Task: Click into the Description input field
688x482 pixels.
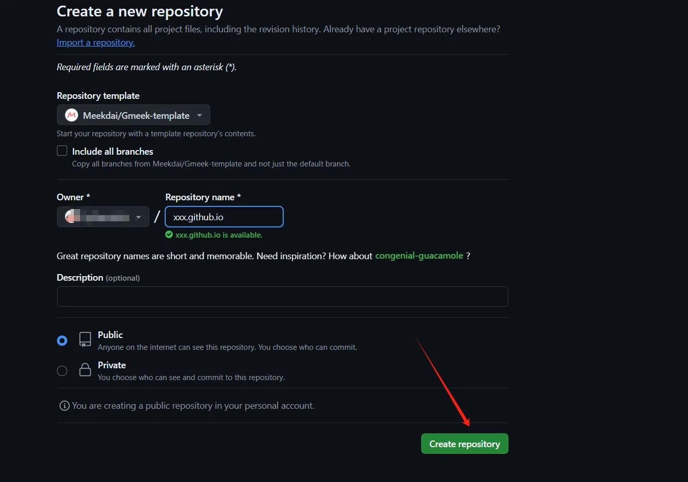Action: click(x=282, y=297)
